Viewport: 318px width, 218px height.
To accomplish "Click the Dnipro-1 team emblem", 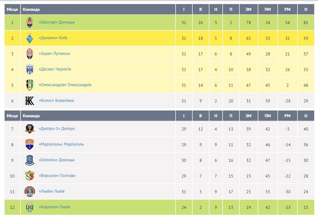I will coord(30,129).
